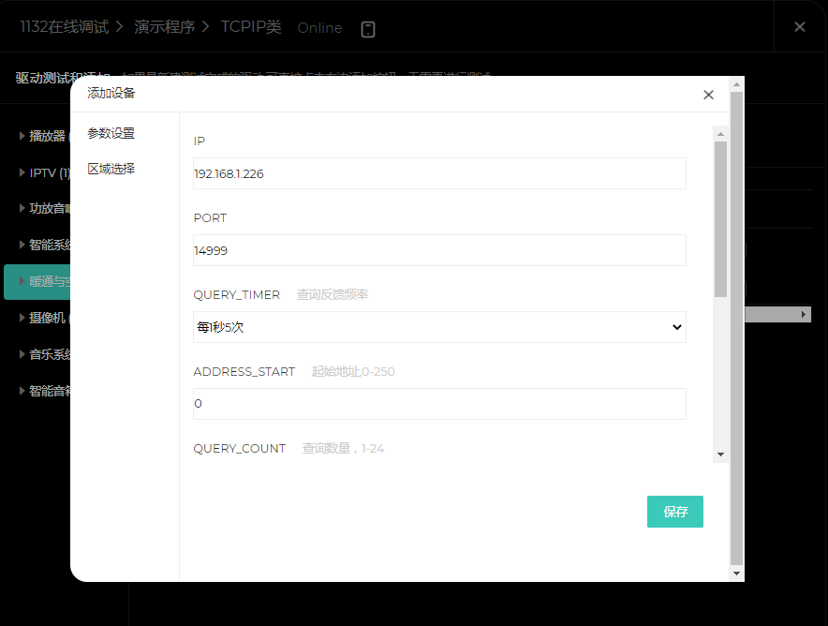Close the main debugging window
Image resolution: width=828 pixels, height=626 pixels.
(x=800, y=27)
